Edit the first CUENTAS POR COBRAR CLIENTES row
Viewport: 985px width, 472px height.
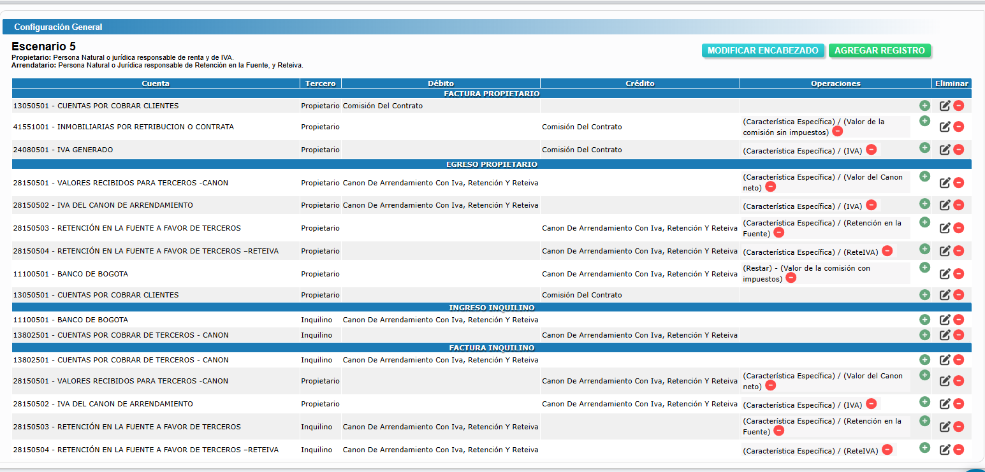point(945,106)
